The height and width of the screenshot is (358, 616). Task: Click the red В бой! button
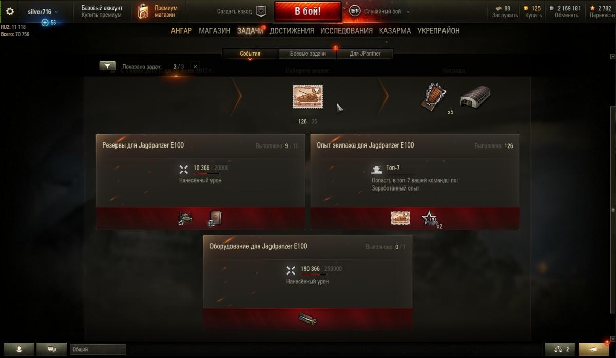[308, 12]
